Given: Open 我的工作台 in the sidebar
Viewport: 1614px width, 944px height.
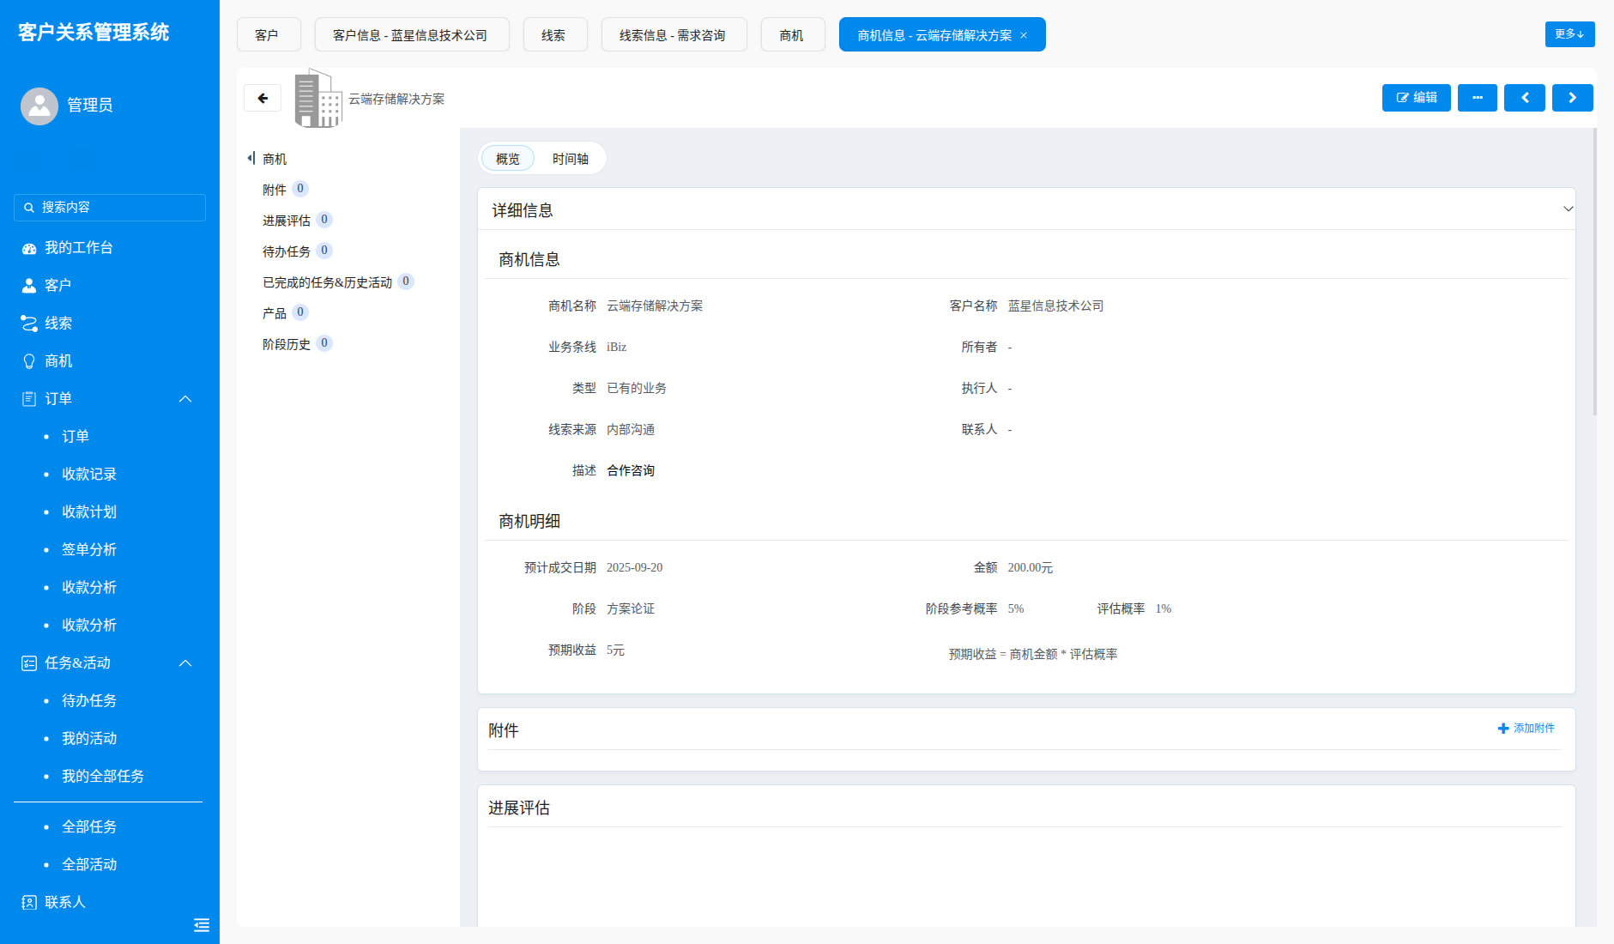Looking at the screenshot, I should (x=110, y=248).
